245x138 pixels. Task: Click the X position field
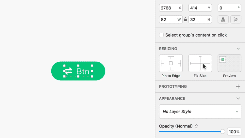(x=169, y=8)
